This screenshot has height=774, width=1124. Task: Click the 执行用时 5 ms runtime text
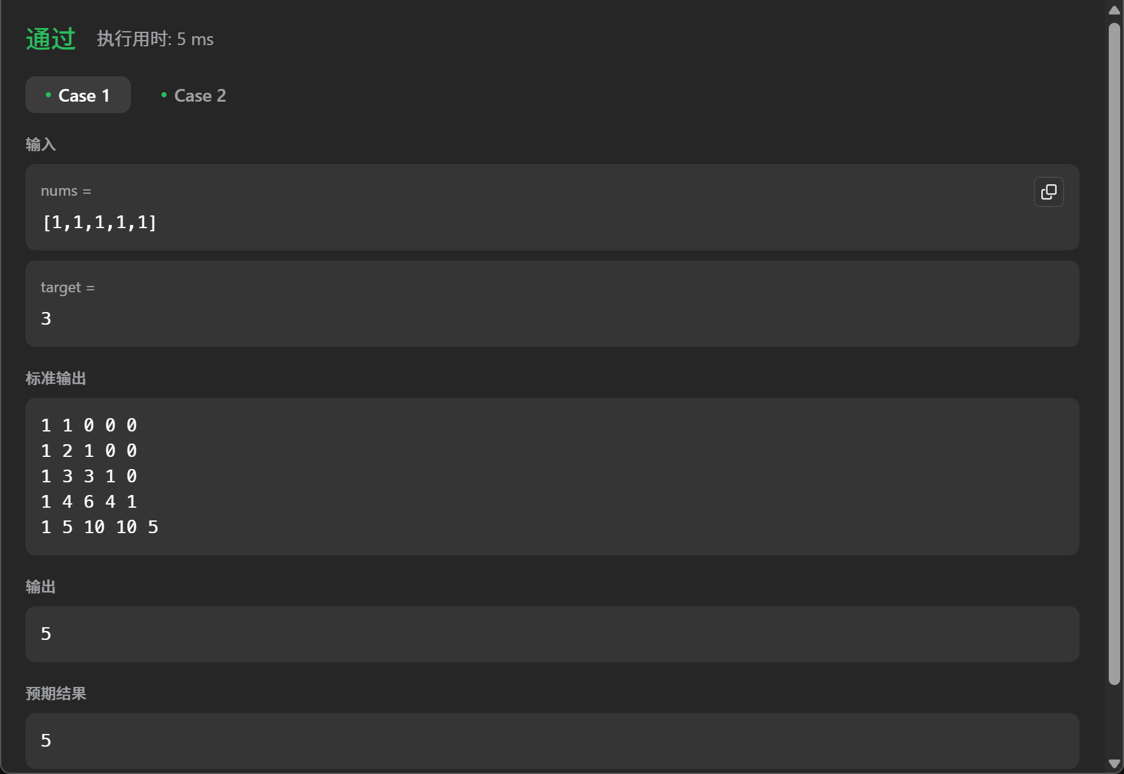point(155,39)
